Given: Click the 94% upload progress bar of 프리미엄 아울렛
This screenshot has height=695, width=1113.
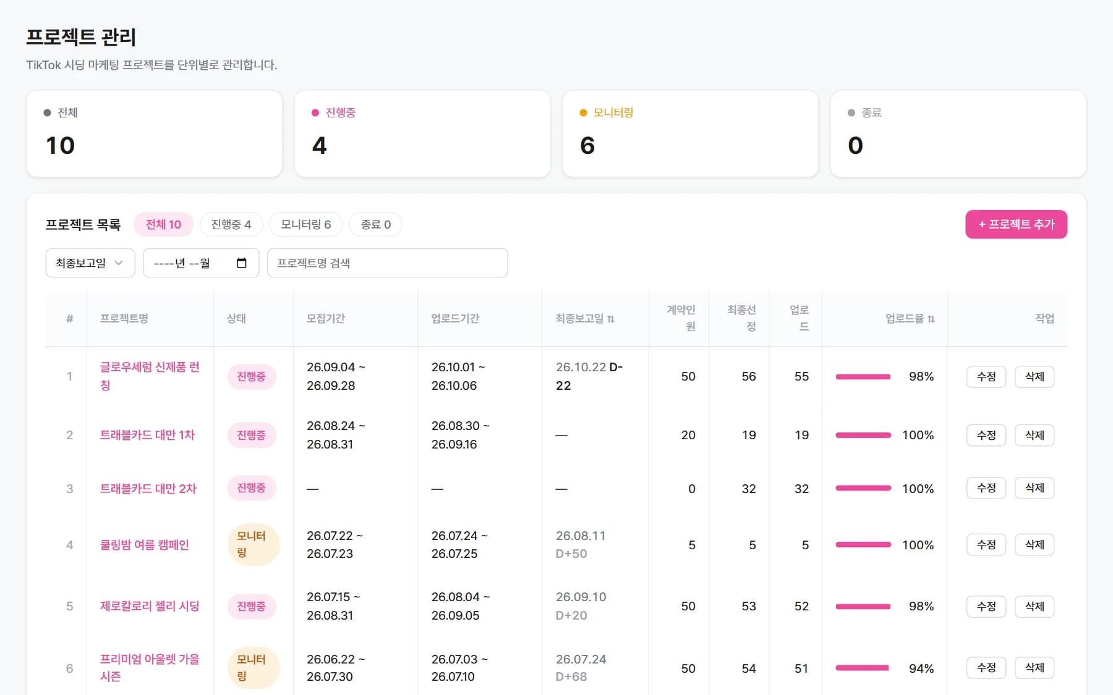Looking at the screenshot, I should pyautogui.click(x=863, y=668).
